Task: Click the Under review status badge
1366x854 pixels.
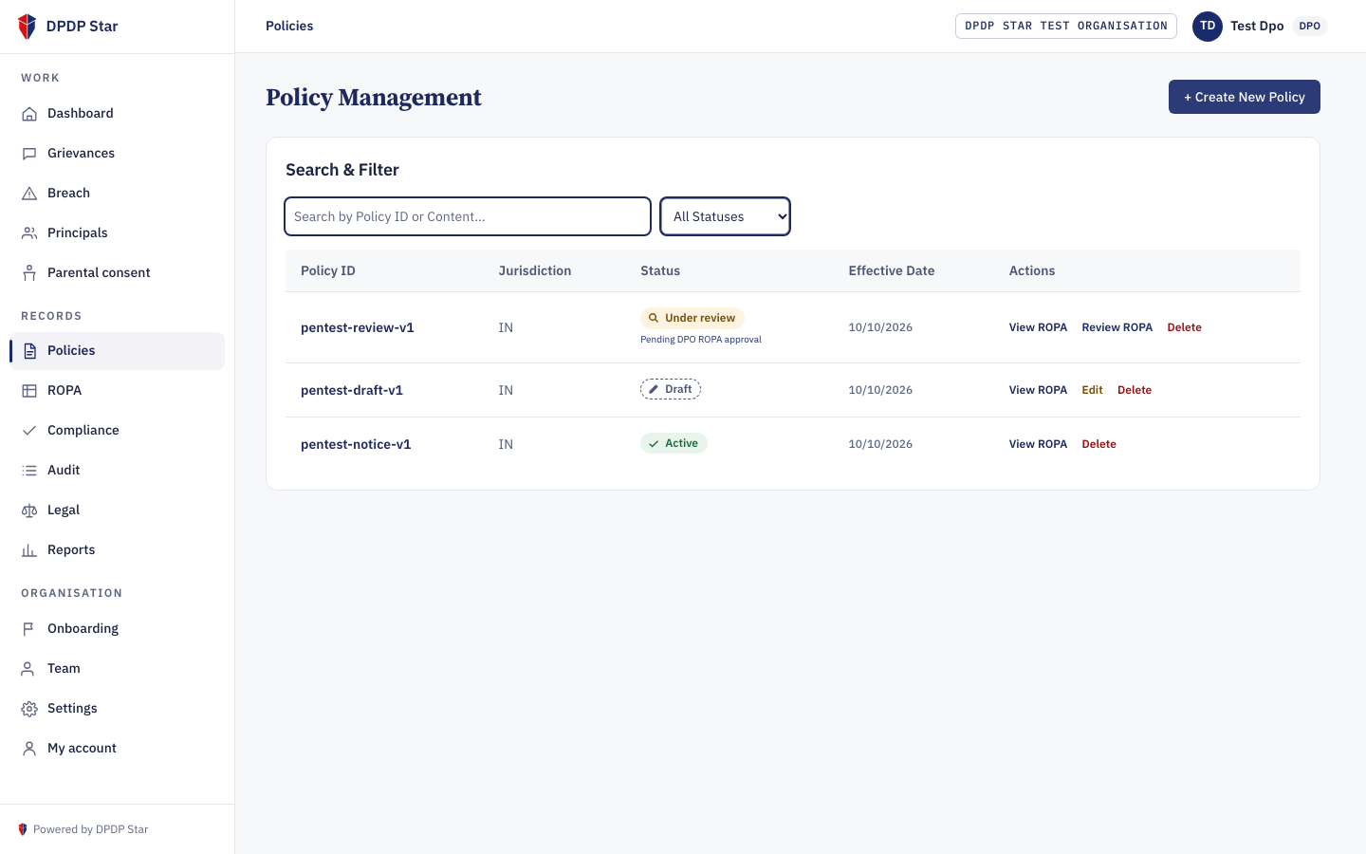Action: coord(692,318)
